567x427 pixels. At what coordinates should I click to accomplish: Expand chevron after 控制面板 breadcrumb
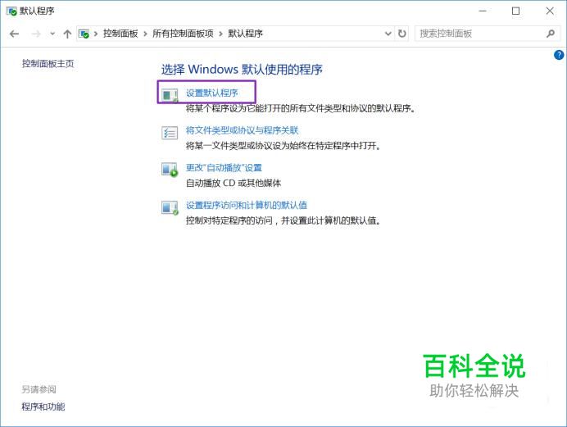[145, 34]
